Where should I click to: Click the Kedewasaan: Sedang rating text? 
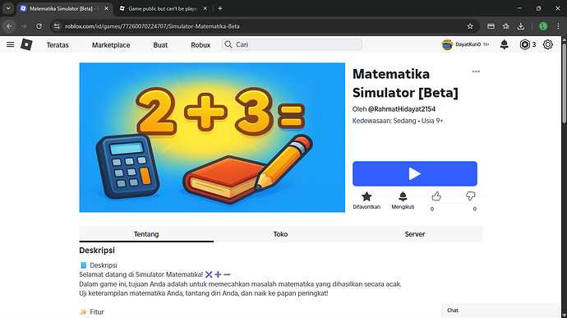tap(384, 121)
